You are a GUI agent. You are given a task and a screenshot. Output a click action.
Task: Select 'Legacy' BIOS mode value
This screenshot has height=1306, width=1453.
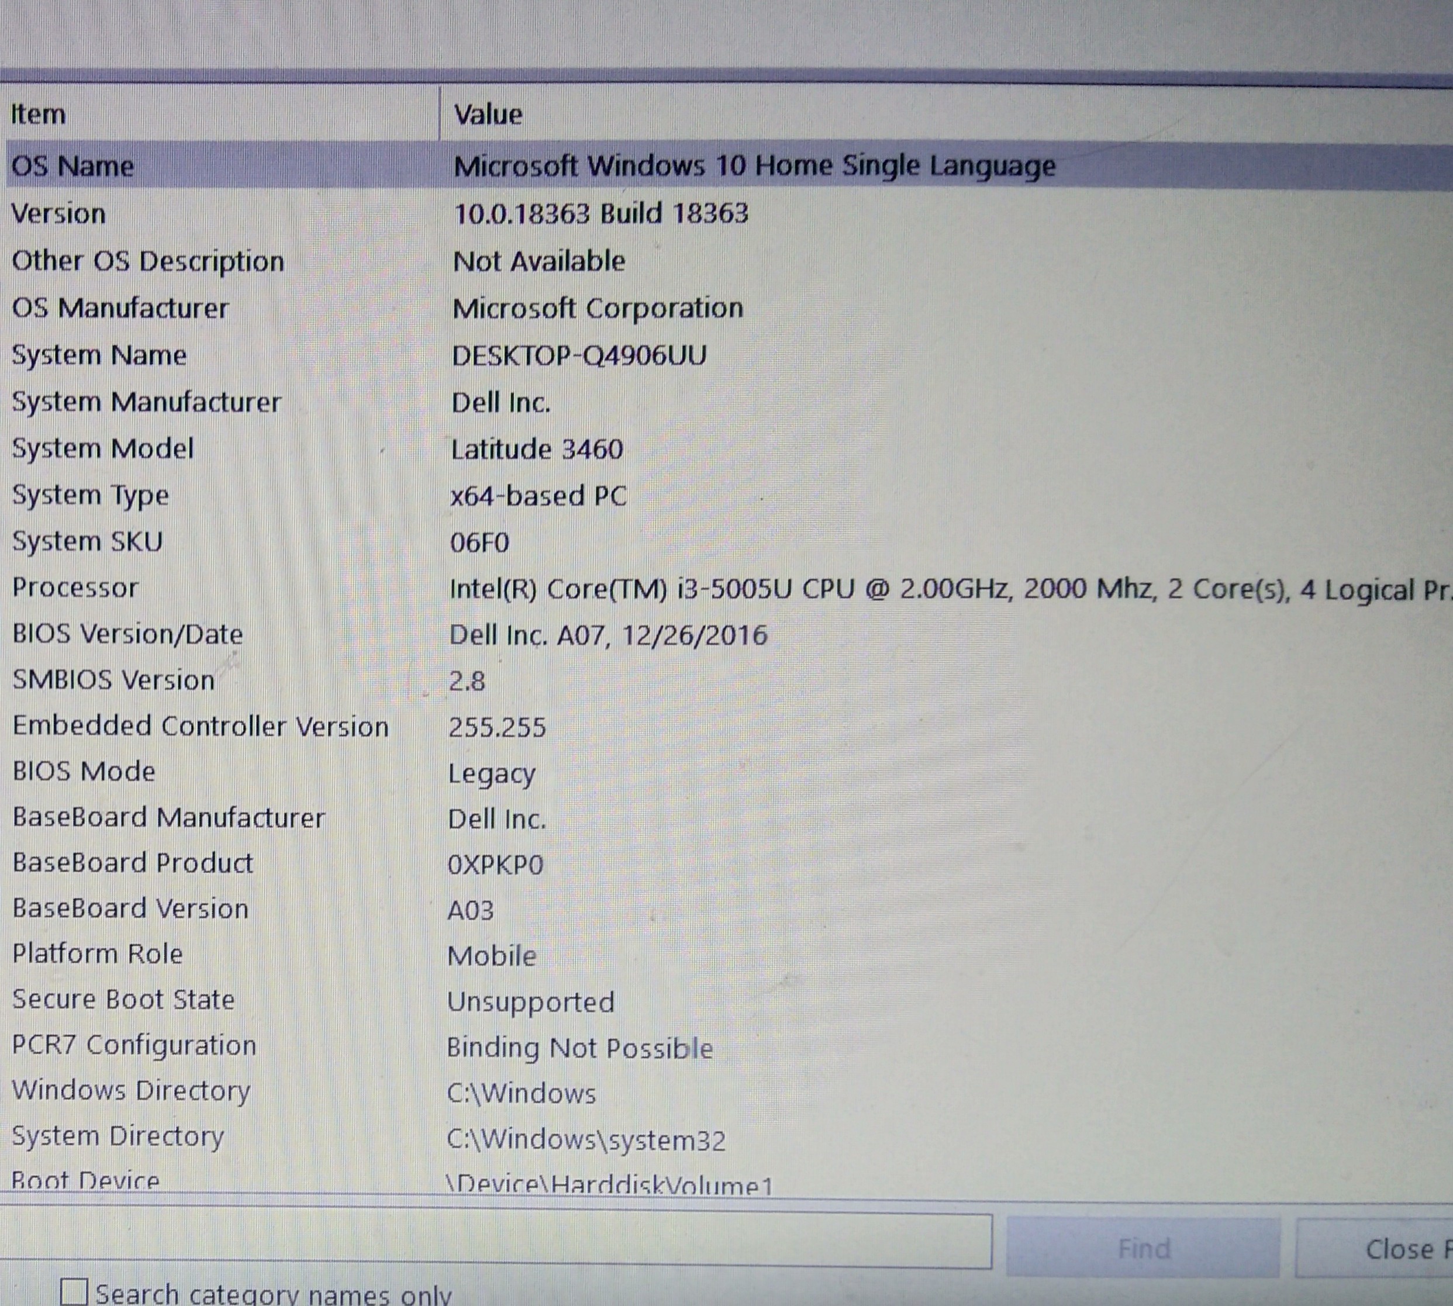click(492, 775)
